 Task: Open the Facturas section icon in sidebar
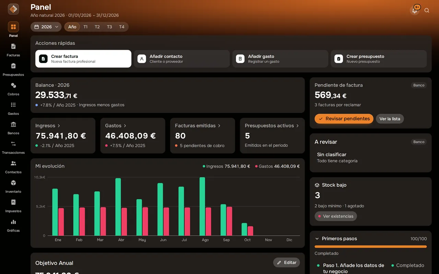point(13,46)
